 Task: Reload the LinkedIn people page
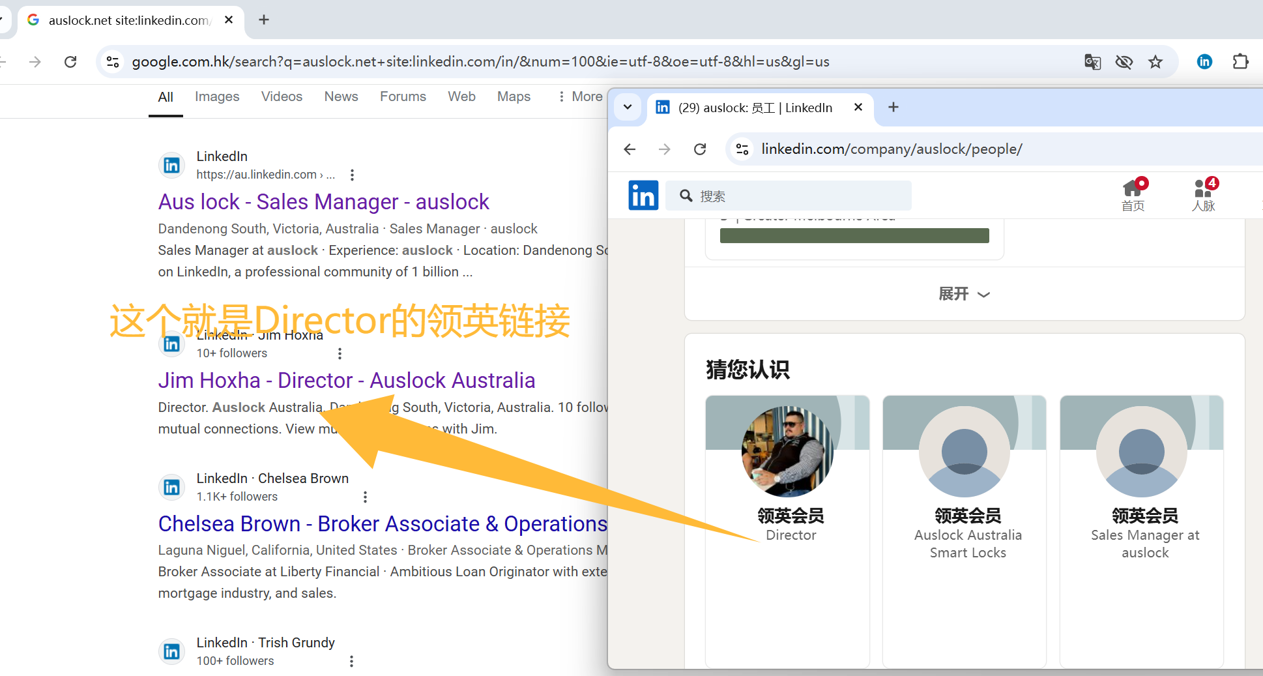click(x=700, y=149)
